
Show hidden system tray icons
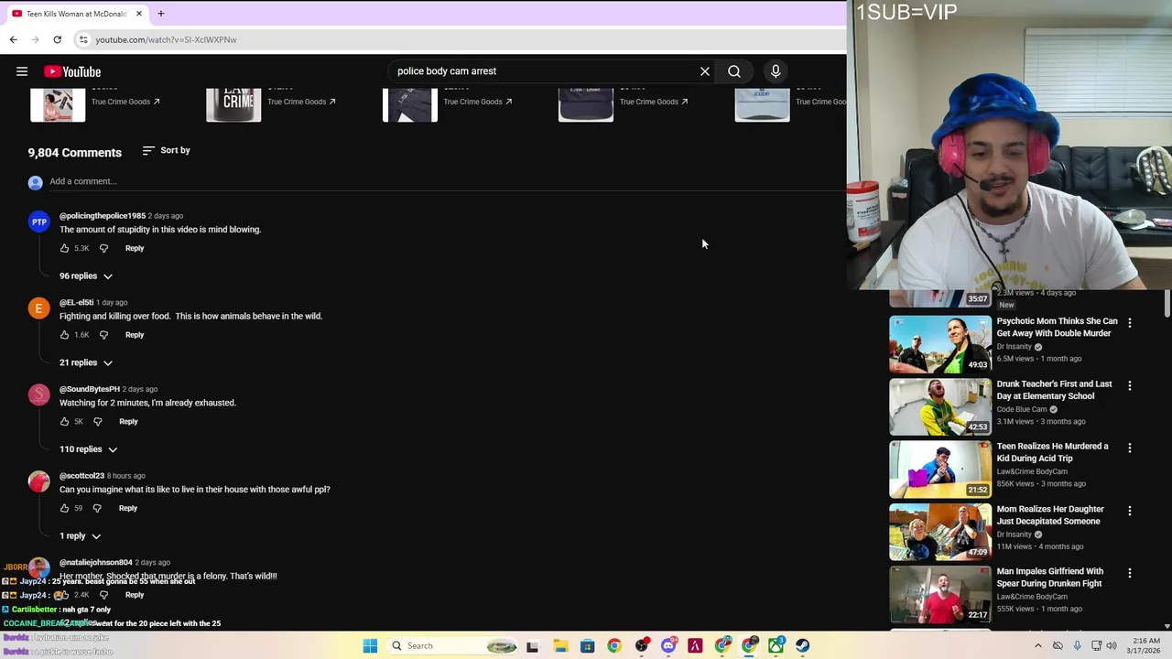pos(1038,646)
